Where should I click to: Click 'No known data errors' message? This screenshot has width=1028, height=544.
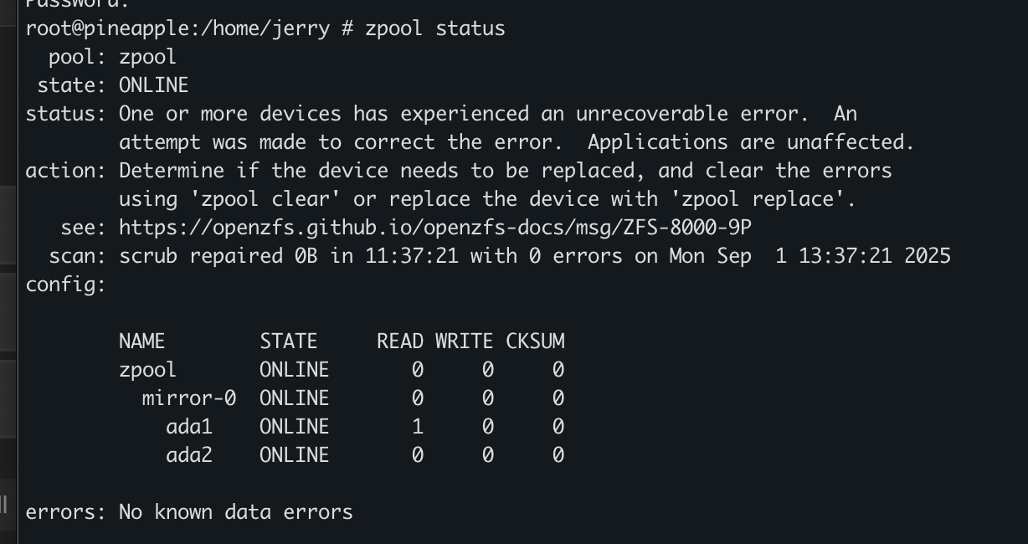pos(235,512)
